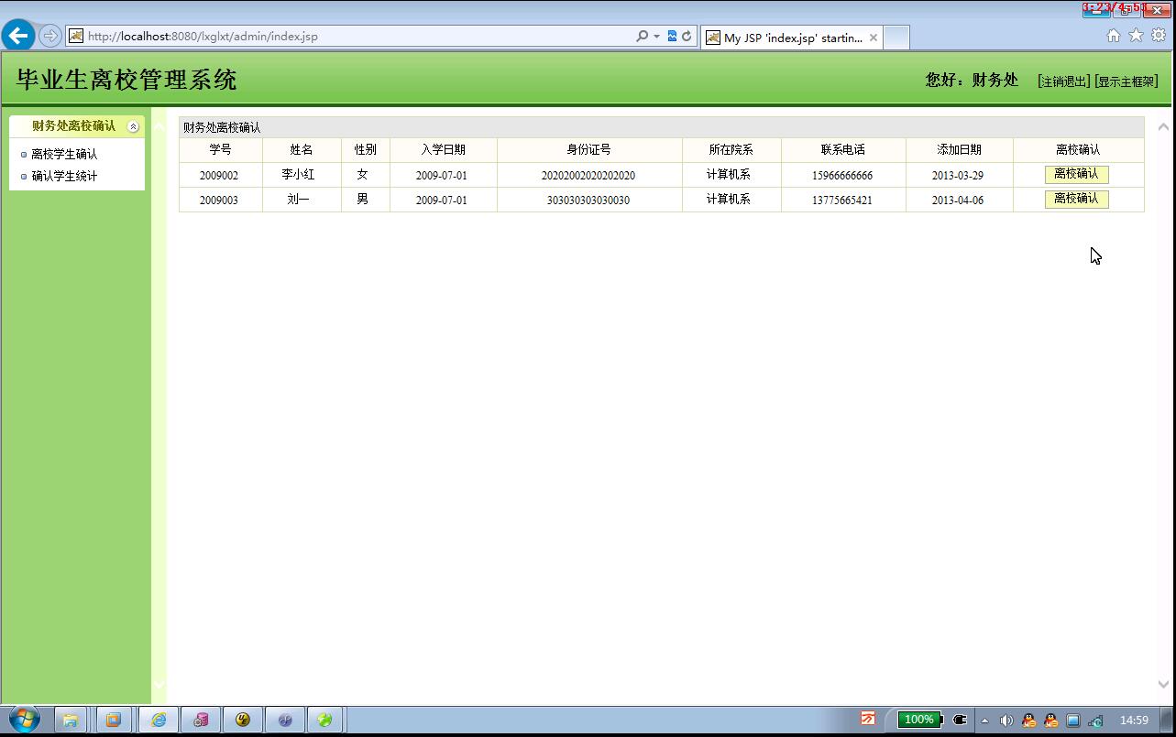Viewport: 1176px width, 737px height.
Task: Click the browser forward arrow
Action: coord(50,36)
